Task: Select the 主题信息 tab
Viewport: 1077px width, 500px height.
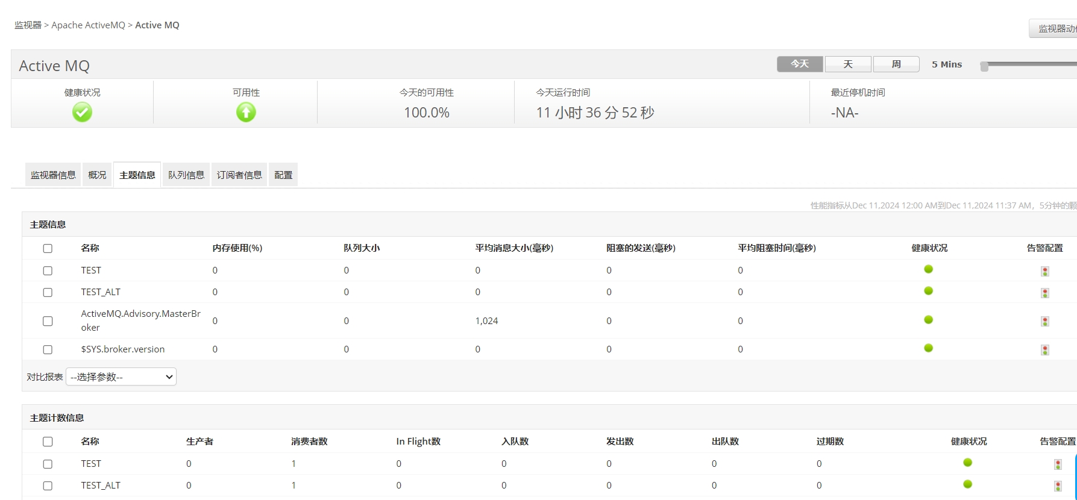Action: (137, 175)
